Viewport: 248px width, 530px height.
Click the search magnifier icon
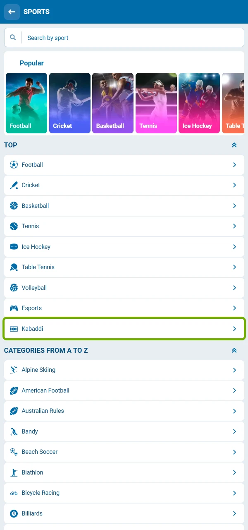[13, 38]
